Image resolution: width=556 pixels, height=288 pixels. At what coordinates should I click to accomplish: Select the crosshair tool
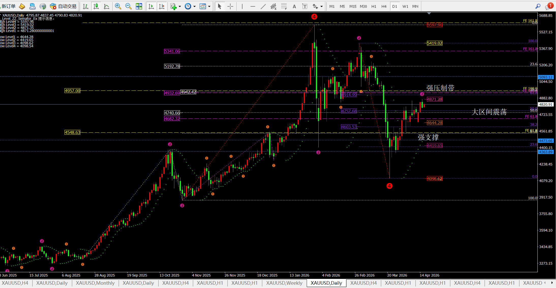pyautogui.click(x=230, y=6)
